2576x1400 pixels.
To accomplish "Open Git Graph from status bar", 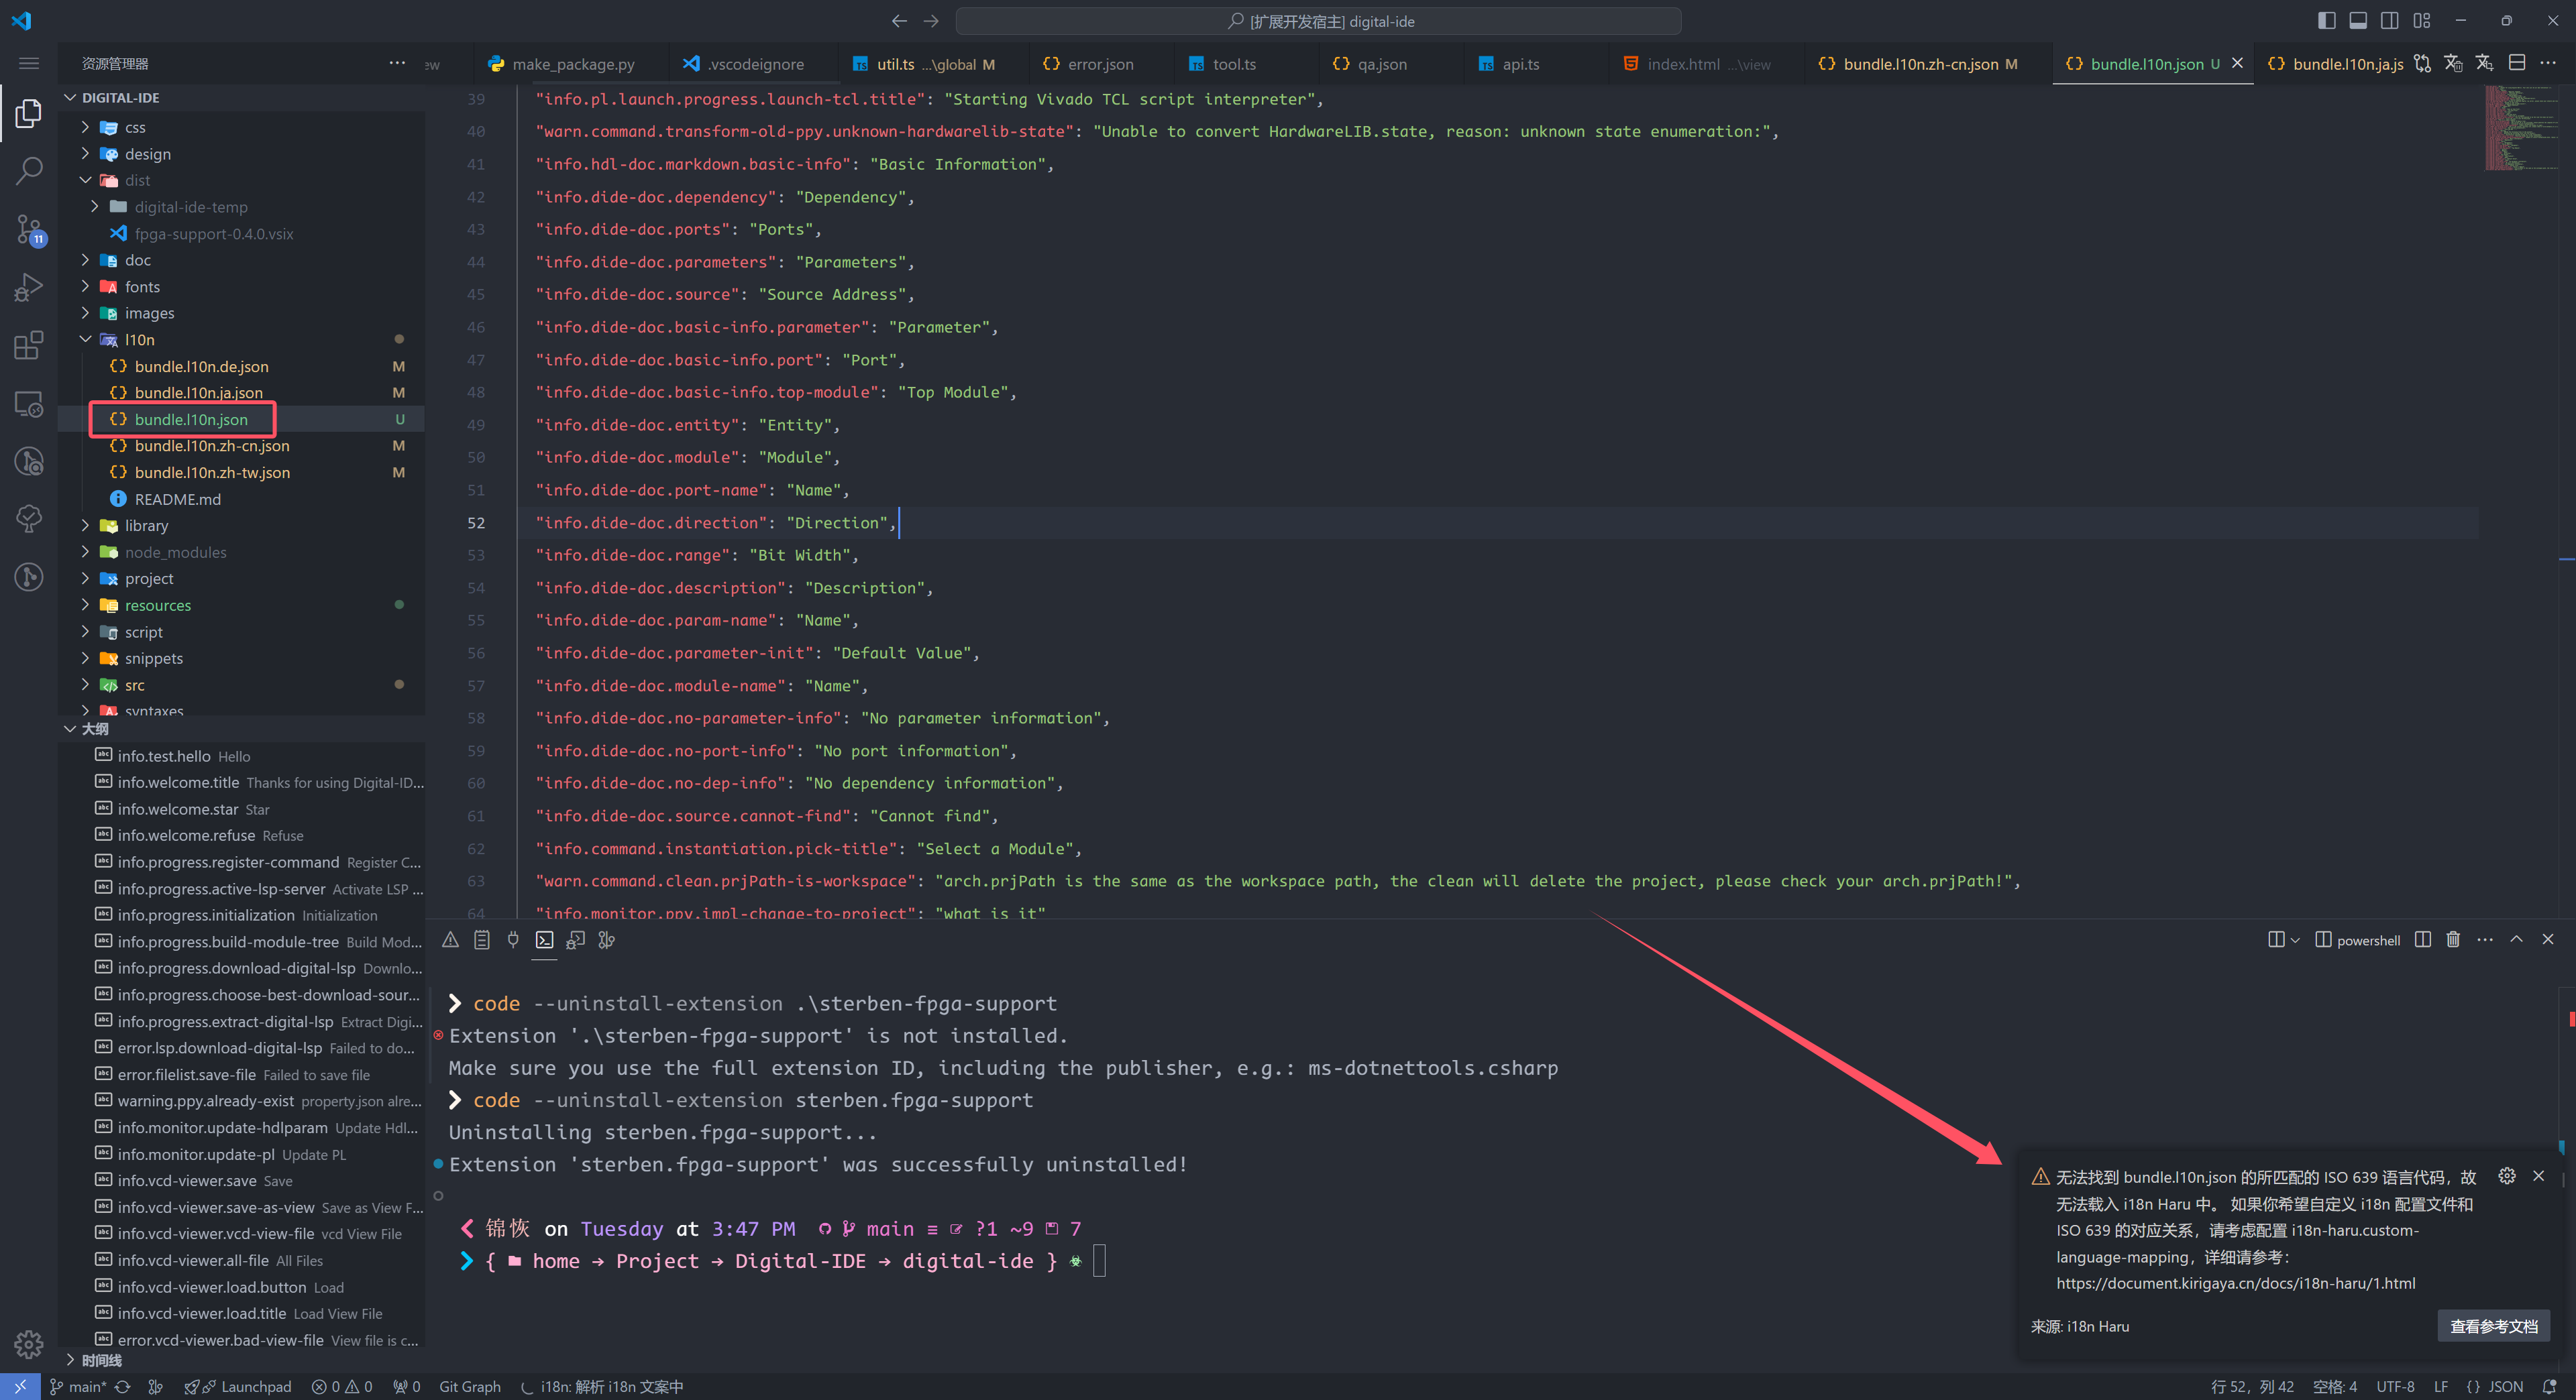I will click(x=470, y=1386).
